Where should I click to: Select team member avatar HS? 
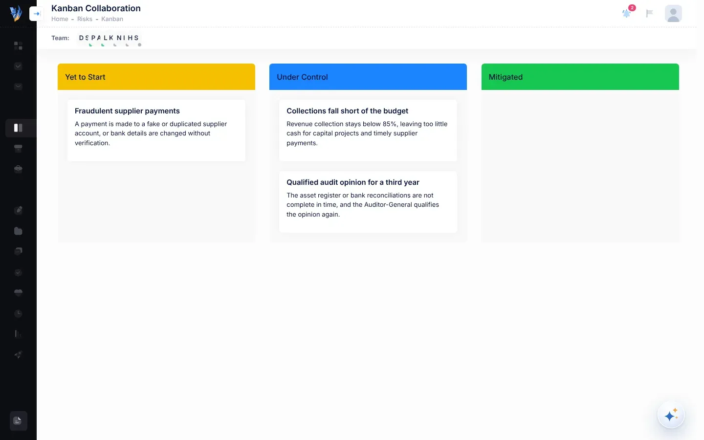(133, 38)
